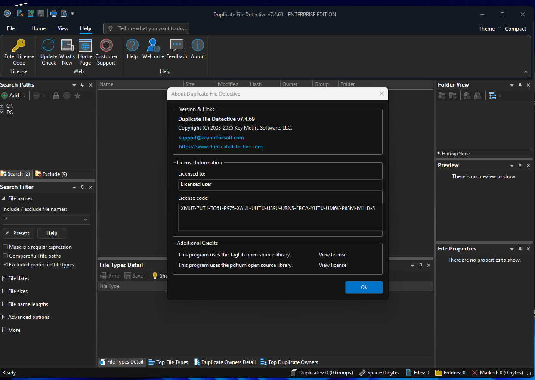Open the quick access toolbar customize arrow
This screenshot has width=535, height=380.
click(72, 13)
